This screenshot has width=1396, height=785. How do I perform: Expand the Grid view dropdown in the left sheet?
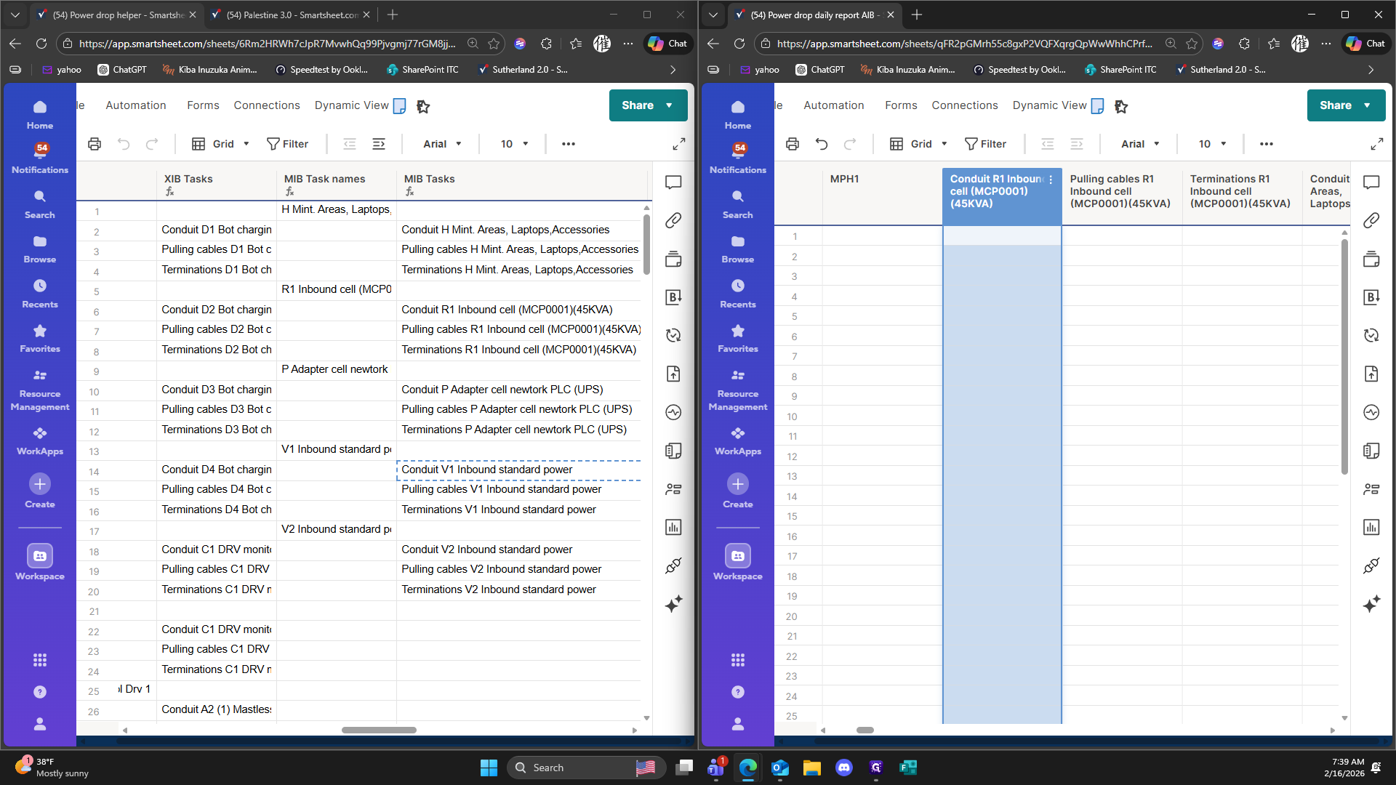pyautogui.click(x=221, y=144)
